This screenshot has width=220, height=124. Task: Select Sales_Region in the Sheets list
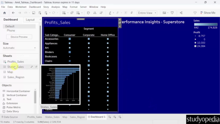pyautogui.click(x=16, y=77)
